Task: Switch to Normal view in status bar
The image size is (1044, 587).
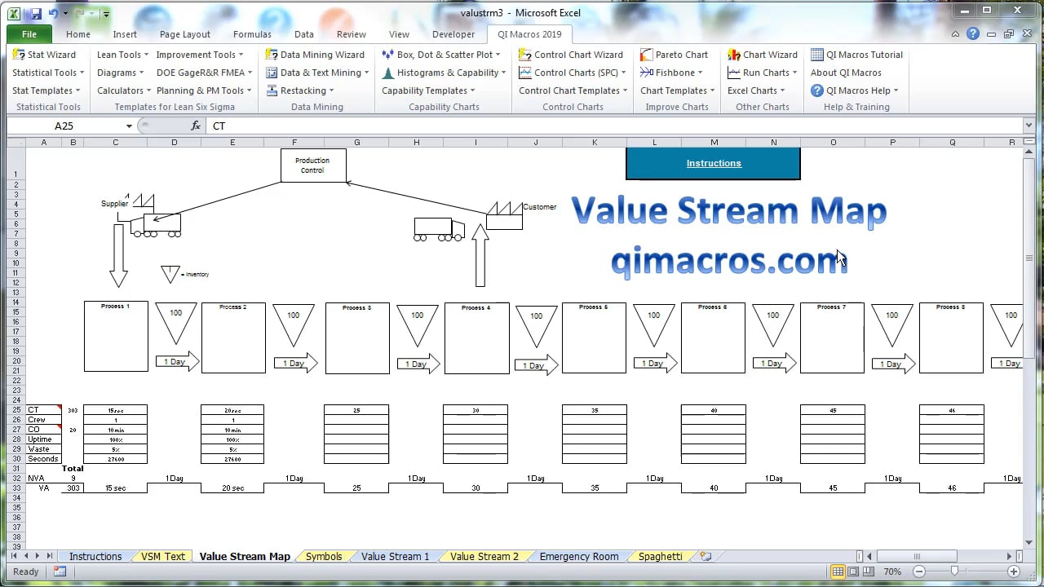Action: tap(838, 572)
